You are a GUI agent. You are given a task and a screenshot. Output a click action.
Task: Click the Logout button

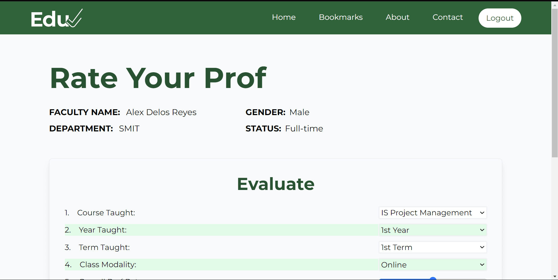(500, 18)
